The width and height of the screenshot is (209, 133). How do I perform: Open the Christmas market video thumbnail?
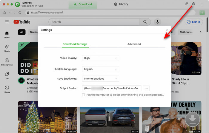(47, 117)
